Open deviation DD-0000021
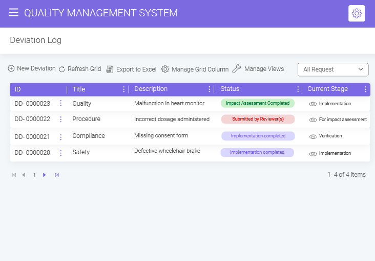The image size is (375, 261). (32, 137)
